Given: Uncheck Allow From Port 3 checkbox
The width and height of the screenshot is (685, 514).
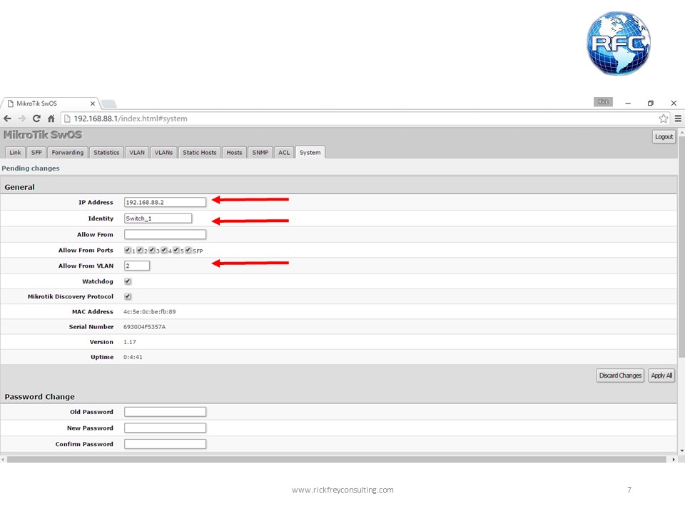Looking at the screenshot, I should [151, 250].
